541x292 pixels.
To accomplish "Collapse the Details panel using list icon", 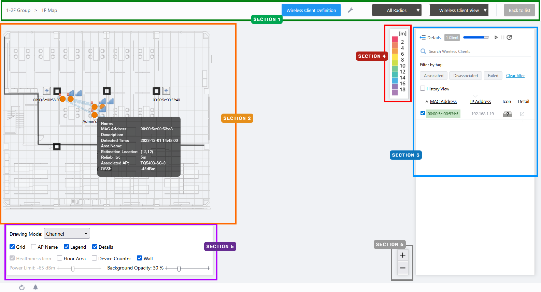I will coord(423,38).
